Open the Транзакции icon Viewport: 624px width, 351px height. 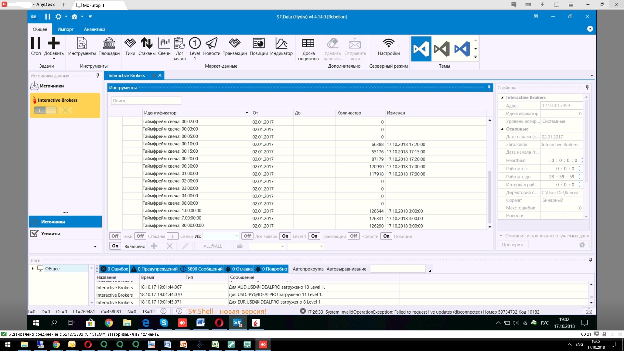coord(235,43)
